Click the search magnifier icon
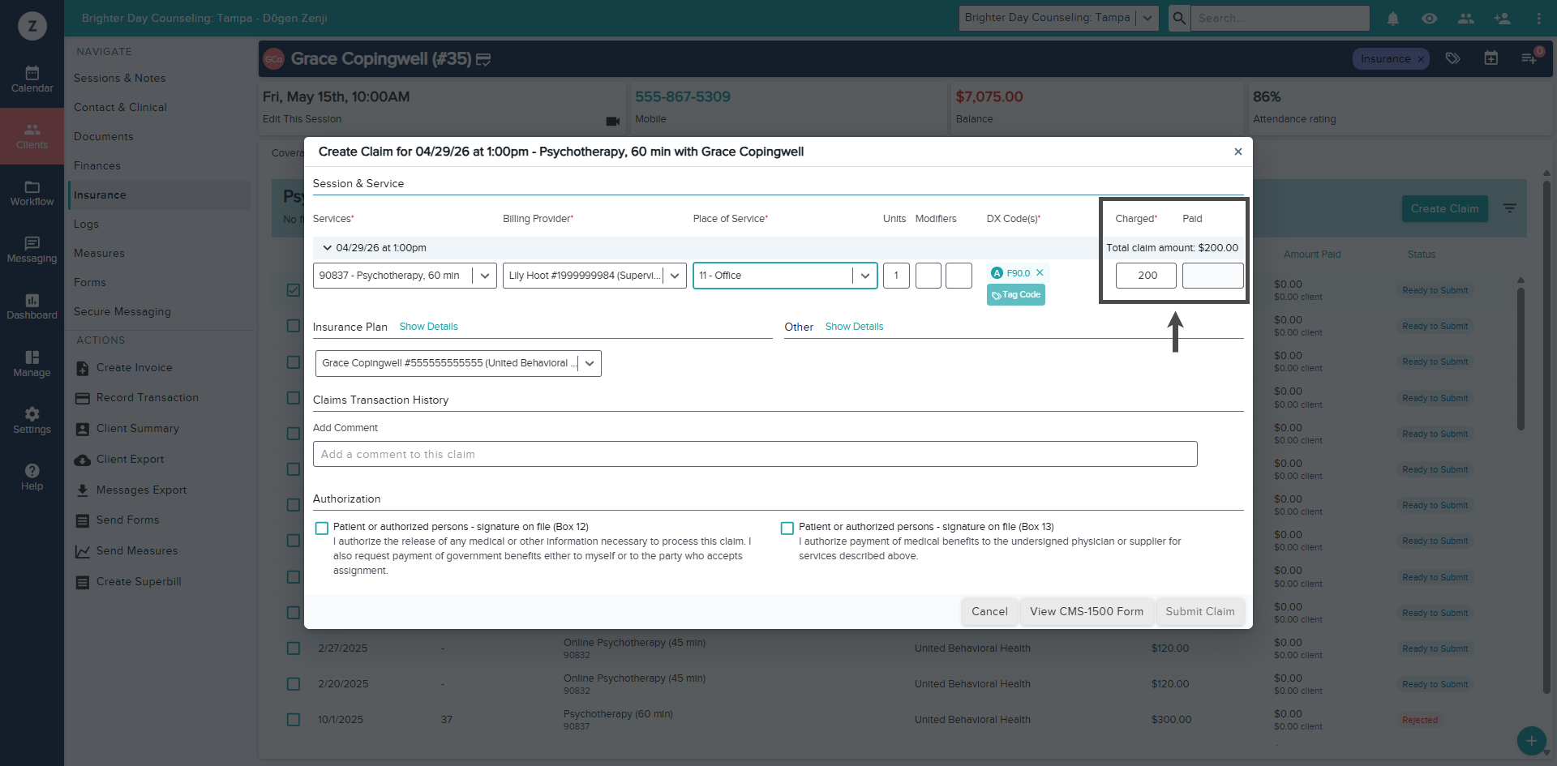The width and height of the screenshot is (1557, 766). click(x=1179, y=18)
